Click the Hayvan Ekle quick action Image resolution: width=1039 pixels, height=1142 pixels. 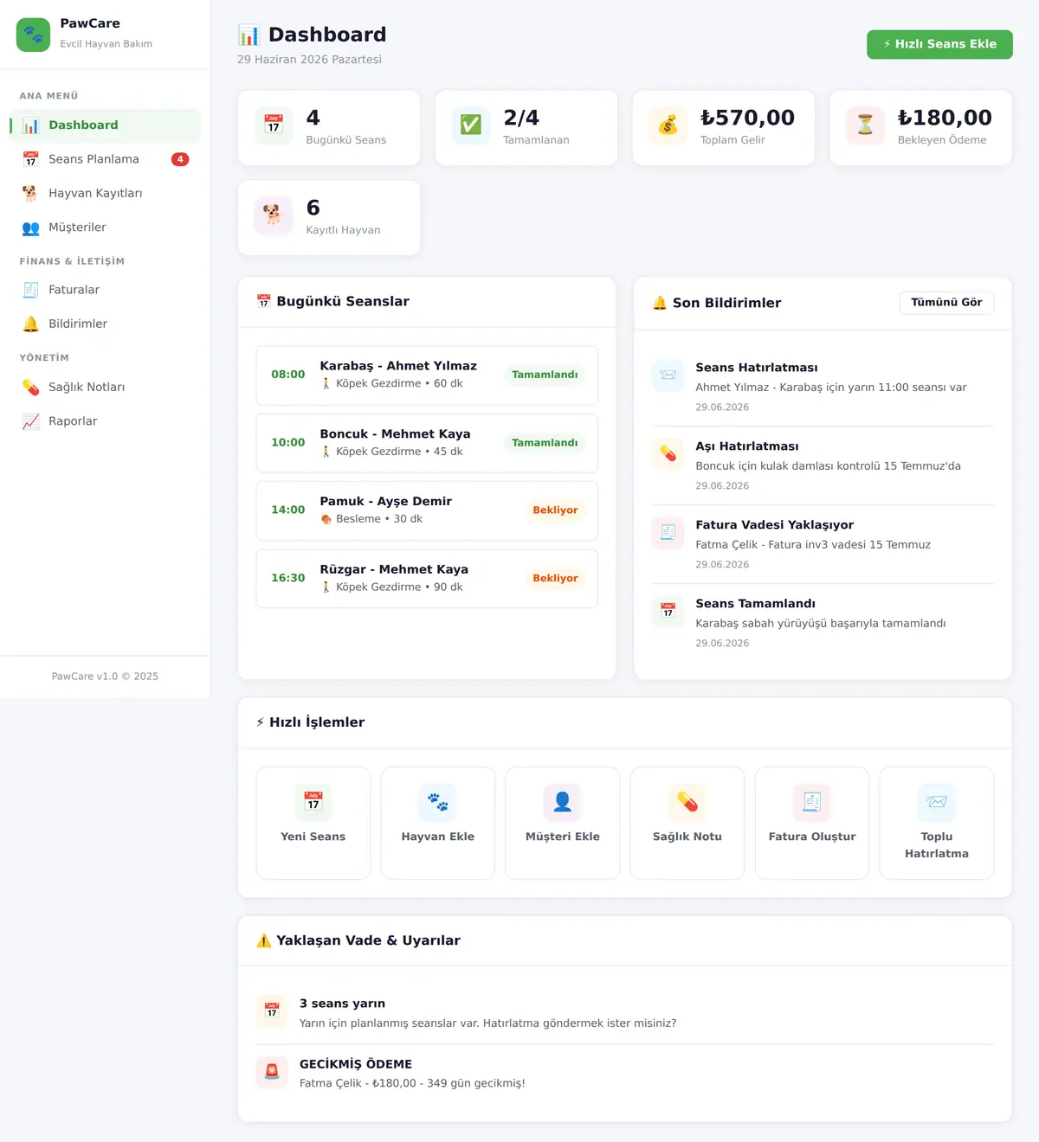pyautogui.click(x=438, y=823)
